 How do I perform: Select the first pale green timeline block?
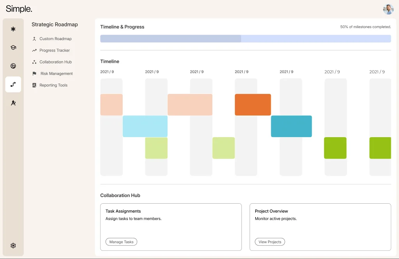(x=156, y=148)
